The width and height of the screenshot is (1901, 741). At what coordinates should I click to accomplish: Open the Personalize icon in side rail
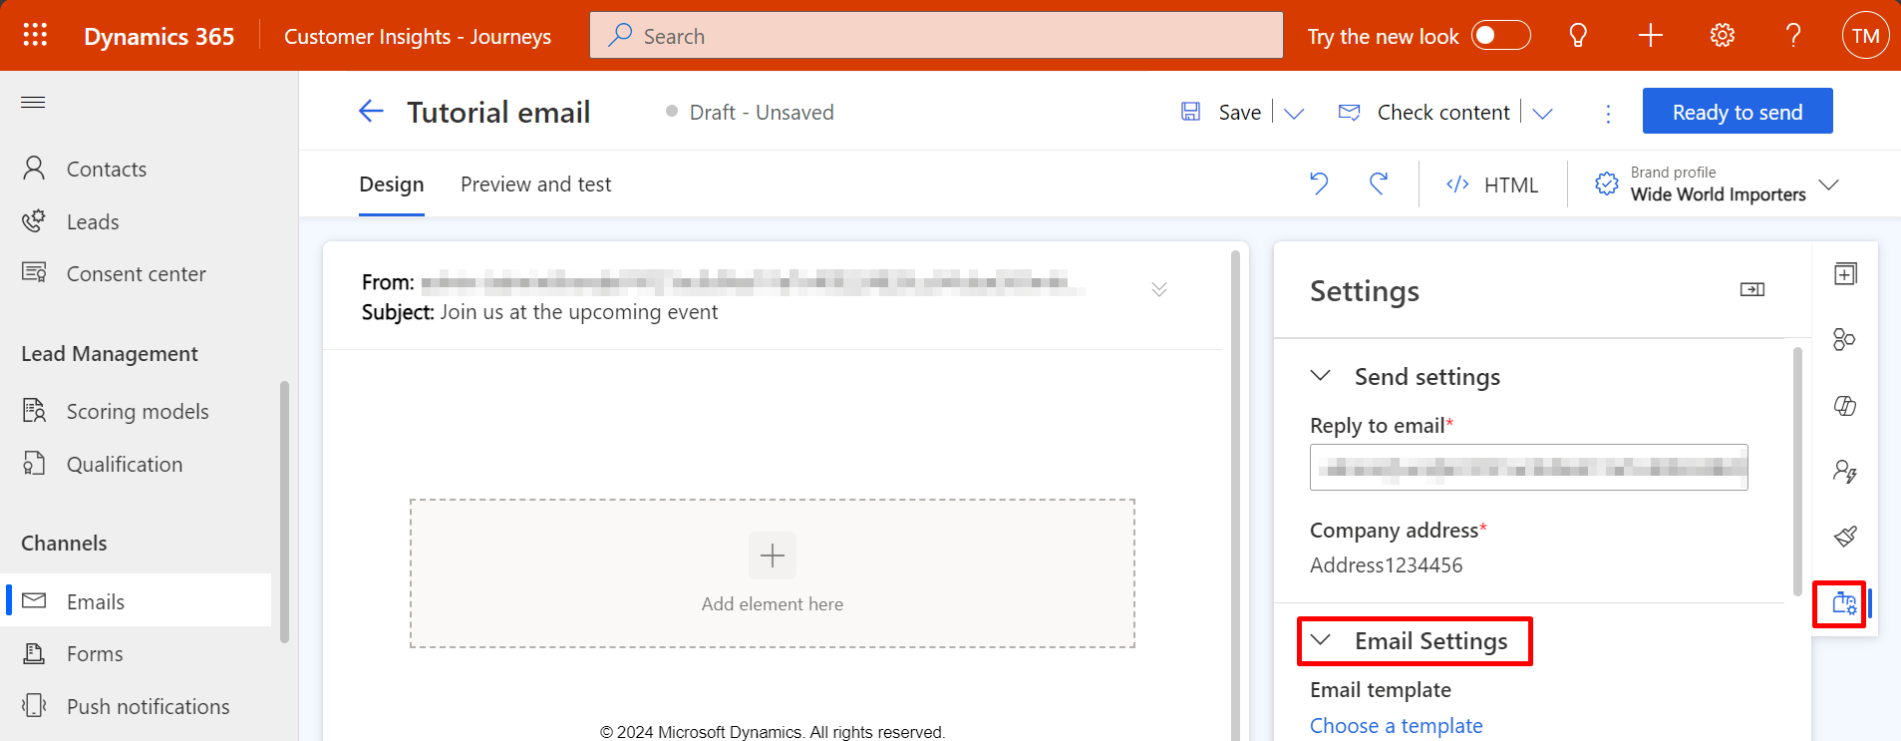[x=1845, y=471]
